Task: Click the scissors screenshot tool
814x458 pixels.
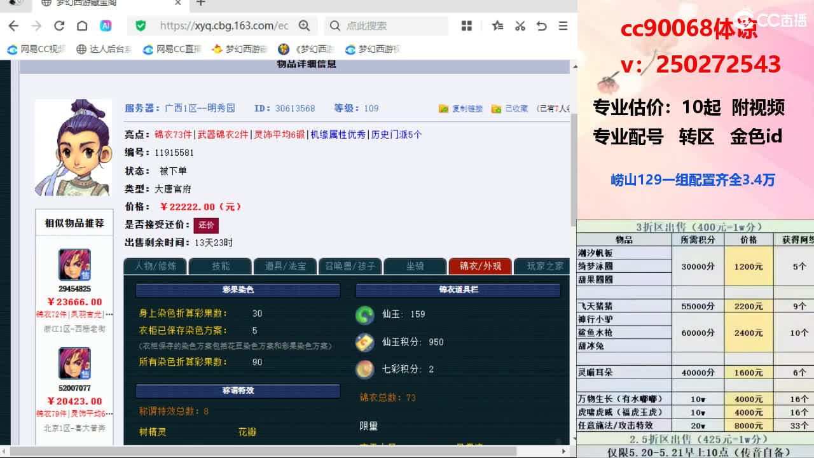Action: 520,25
